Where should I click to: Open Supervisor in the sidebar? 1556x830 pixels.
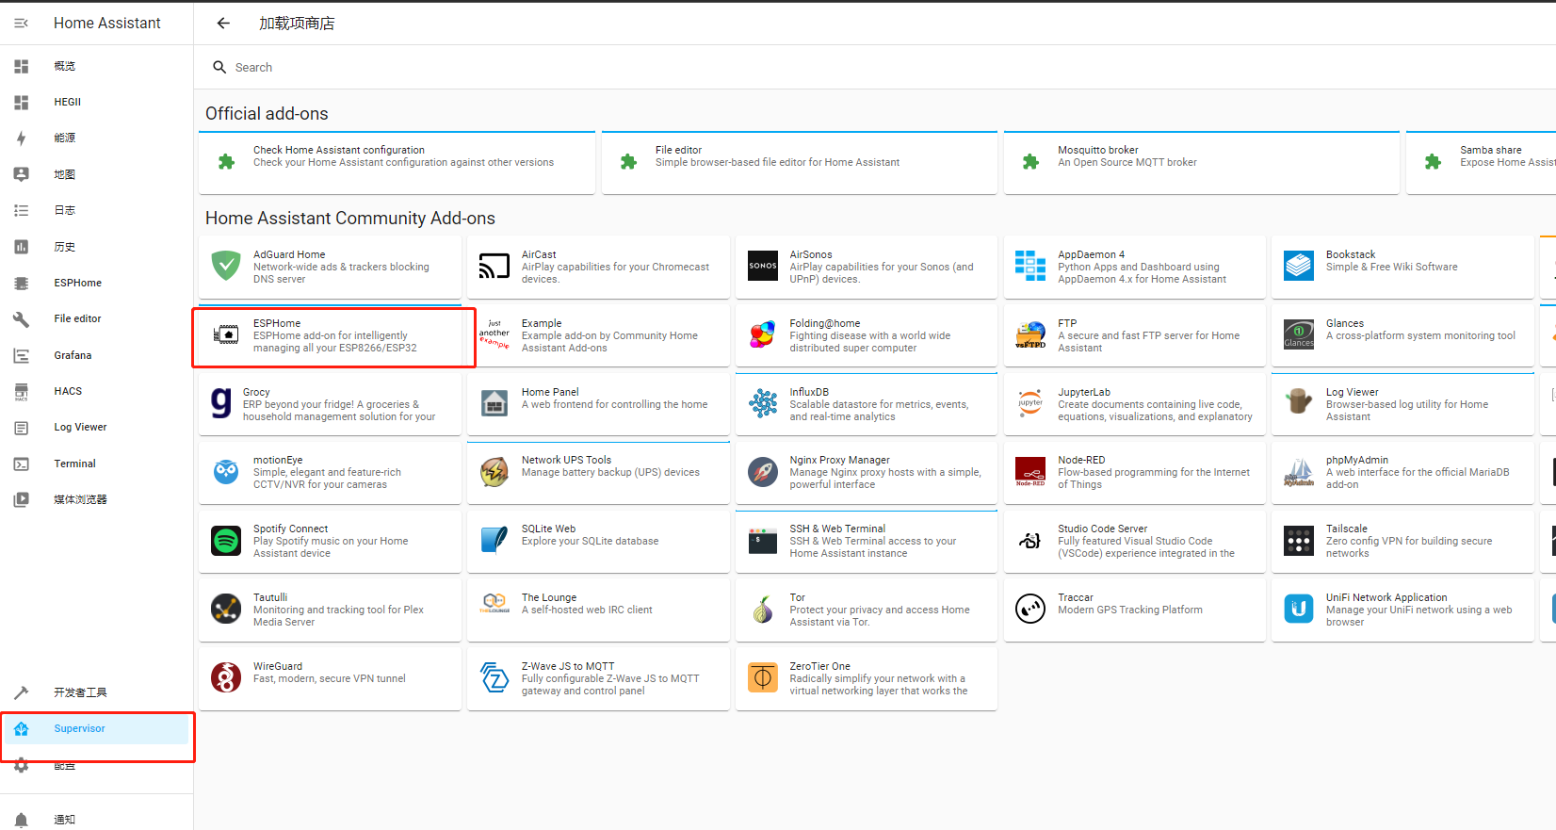coord(79,728)
